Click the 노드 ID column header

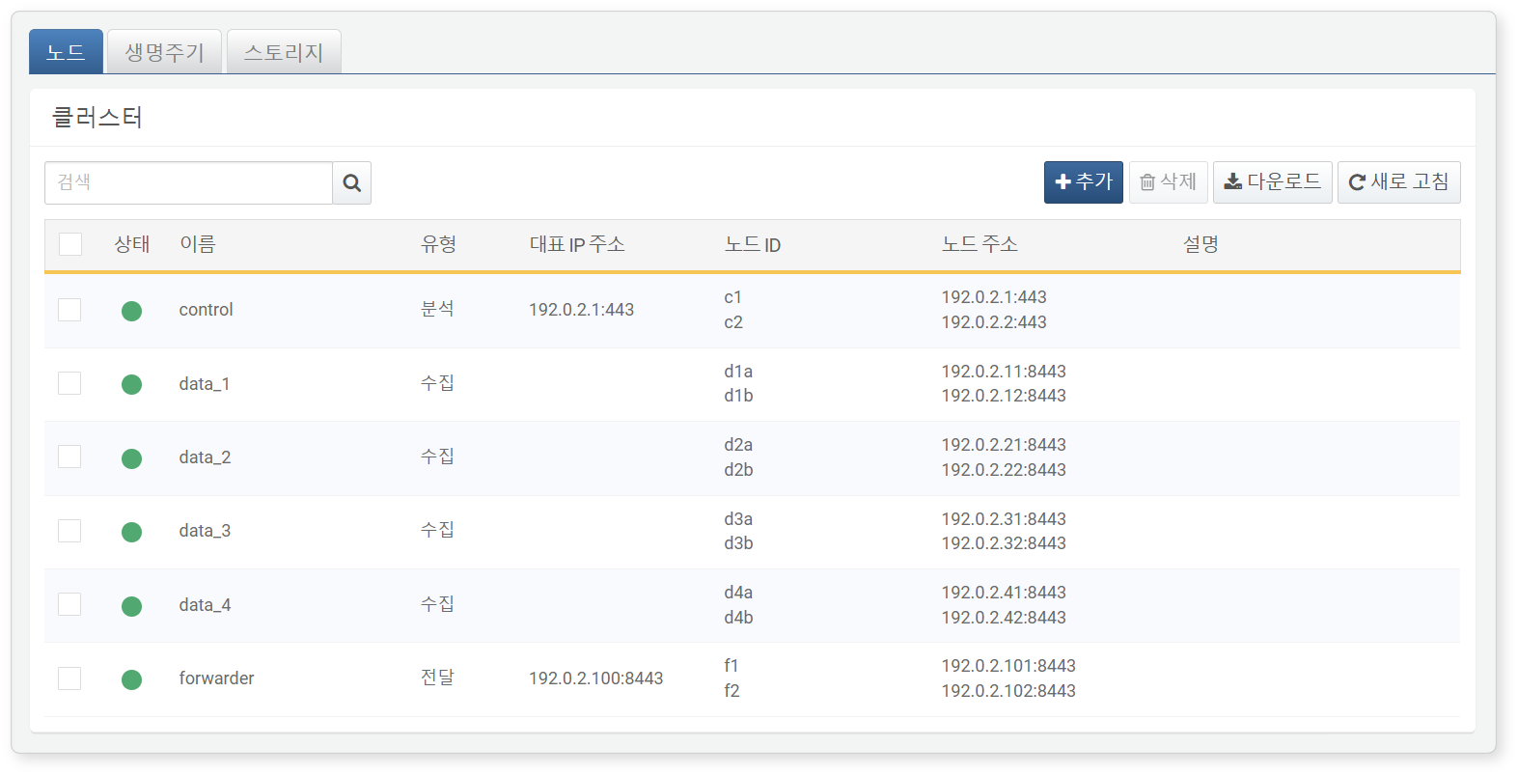click(x=753, y=244)
